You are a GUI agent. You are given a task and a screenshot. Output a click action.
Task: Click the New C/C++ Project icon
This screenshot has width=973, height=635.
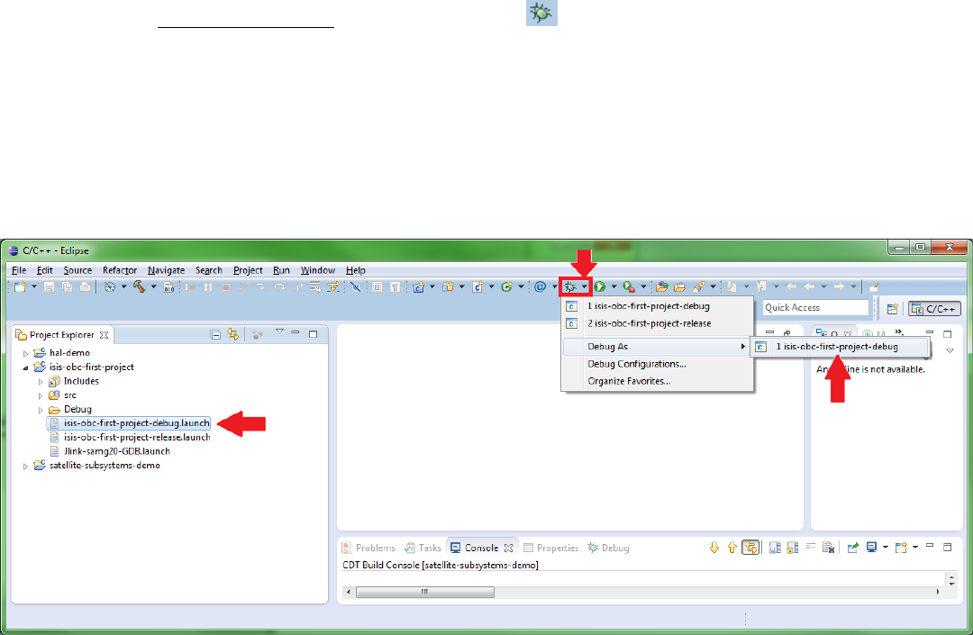coord(418,286)
